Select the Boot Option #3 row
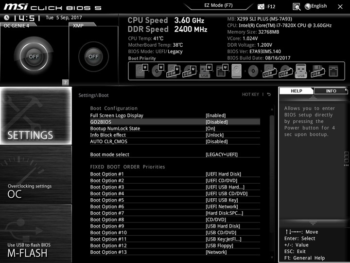This screenshot has width=350, height=263. pos(175,187)
